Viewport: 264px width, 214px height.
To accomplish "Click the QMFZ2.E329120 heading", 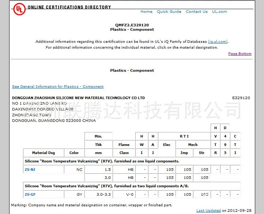I will [x=132, y=25].
